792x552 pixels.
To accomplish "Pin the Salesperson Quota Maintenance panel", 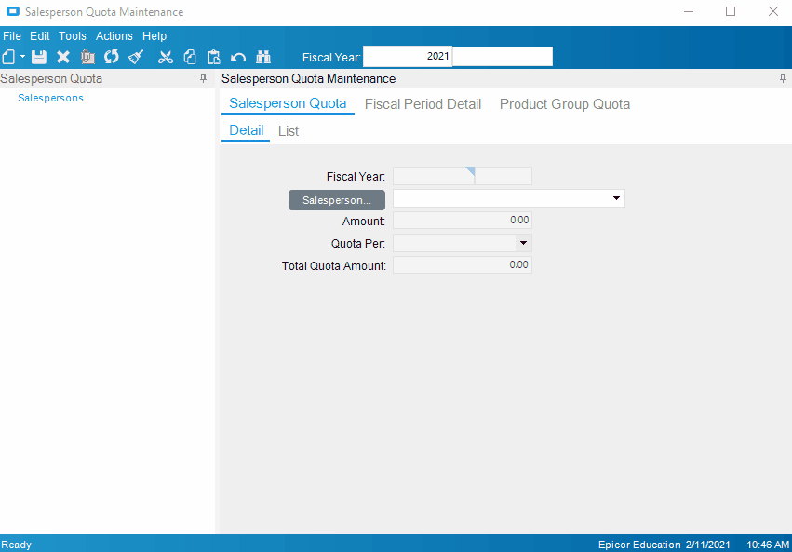I will pos(783,78).
